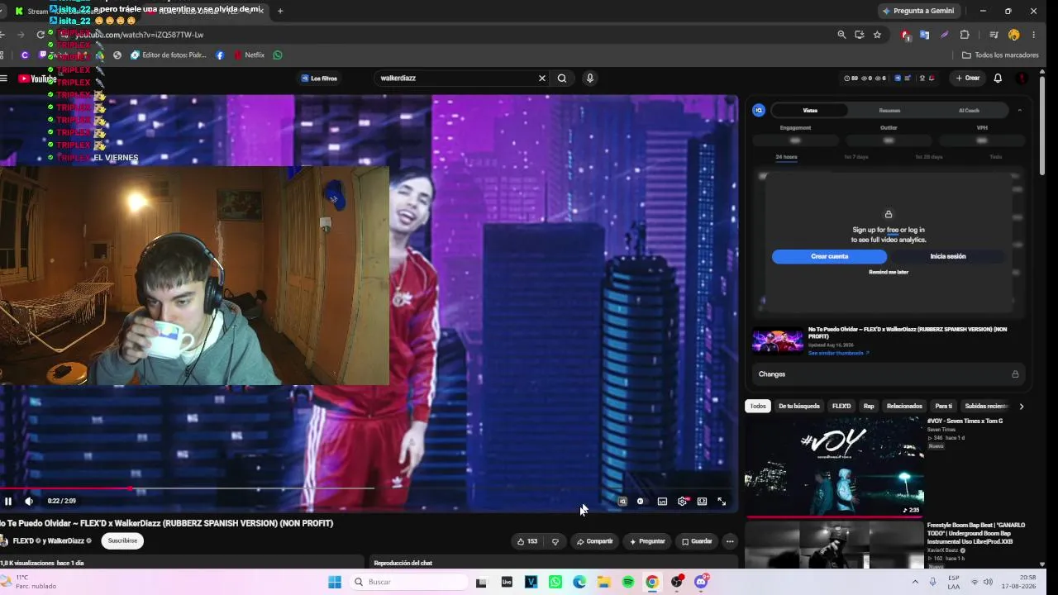
Task: Open YouTube notifications bell
Action: coord(998,78)
